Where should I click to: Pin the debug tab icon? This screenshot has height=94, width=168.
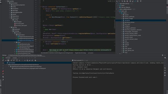tap(3, 80)
